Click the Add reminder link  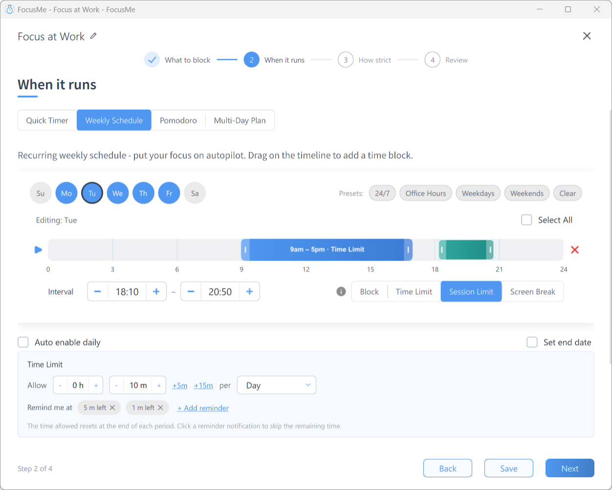203,408
